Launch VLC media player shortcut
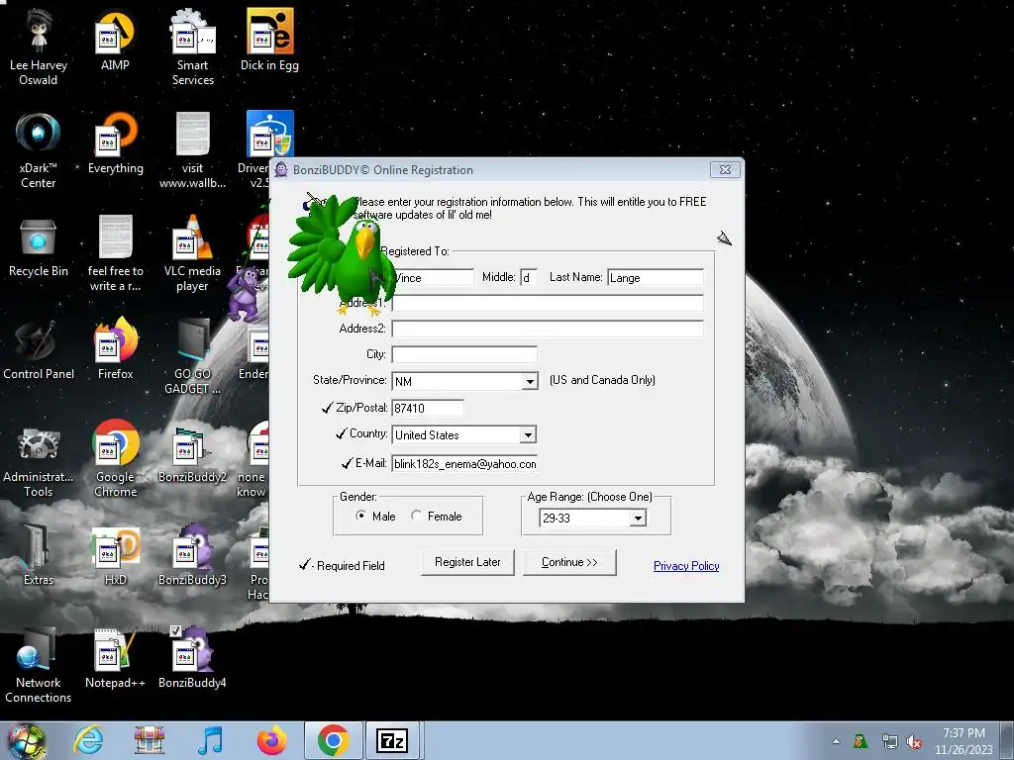 (192, 253)
